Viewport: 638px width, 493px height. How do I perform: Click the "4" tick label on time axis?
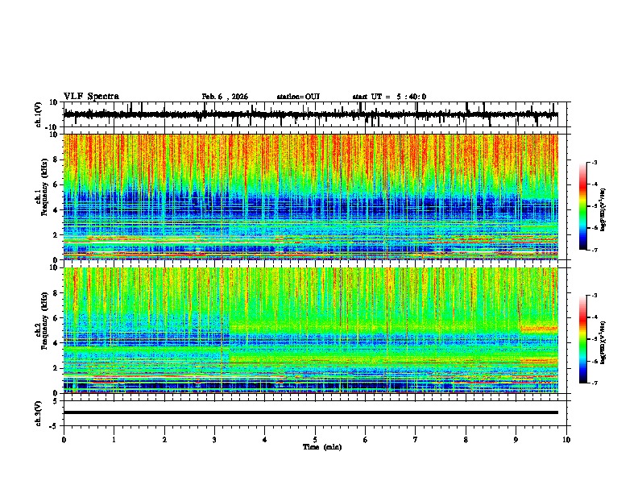click(265, 440)
